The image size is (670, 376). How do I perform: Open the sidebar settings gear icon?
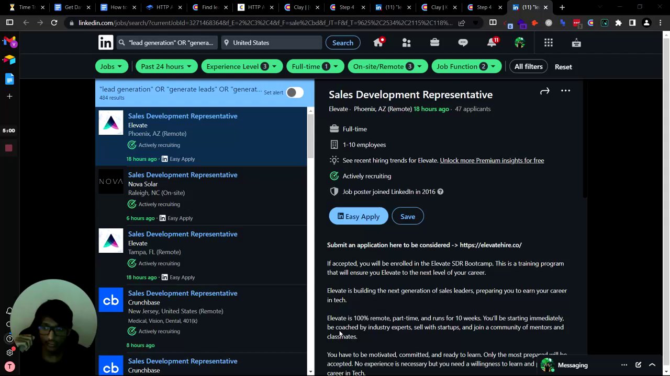tap(9, 352)
